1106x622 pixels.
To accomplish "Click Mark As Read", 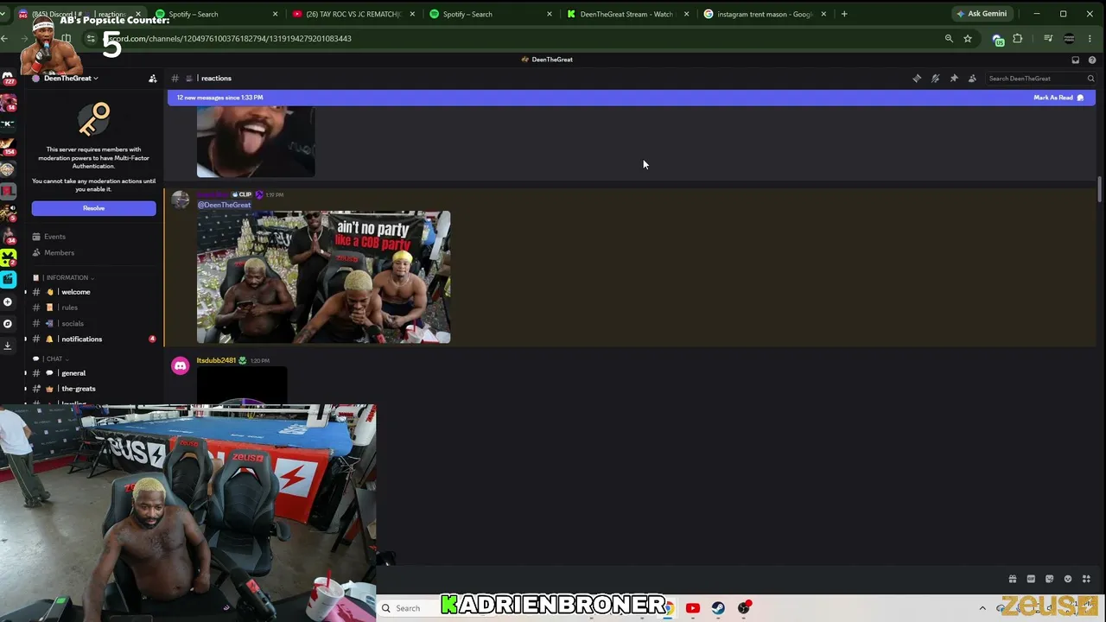I will point(1058,98).
